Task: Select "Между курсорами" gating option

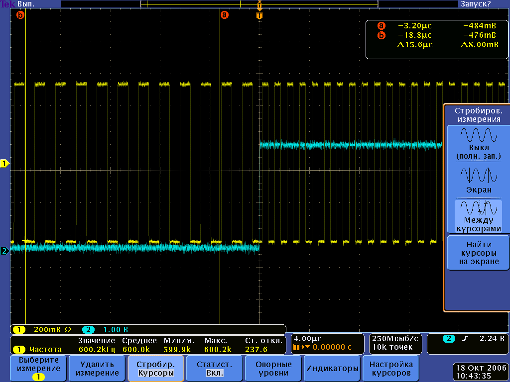Action: [x=478, y=215]
